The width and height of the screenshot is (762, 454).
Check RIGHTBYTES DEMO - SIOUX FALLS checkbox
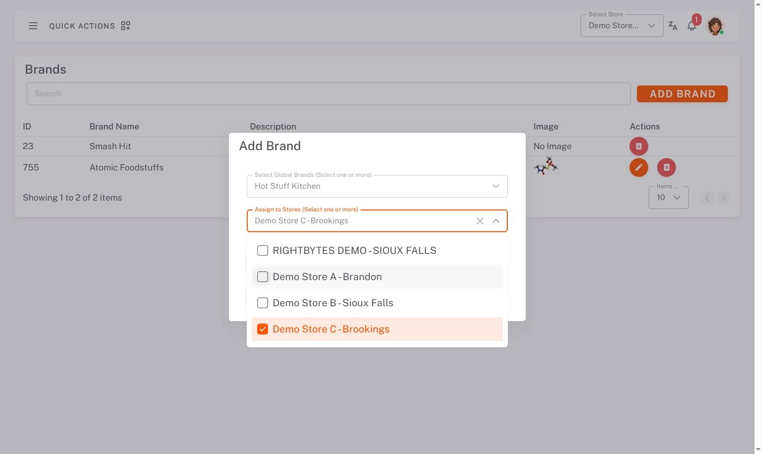(263, 250)
